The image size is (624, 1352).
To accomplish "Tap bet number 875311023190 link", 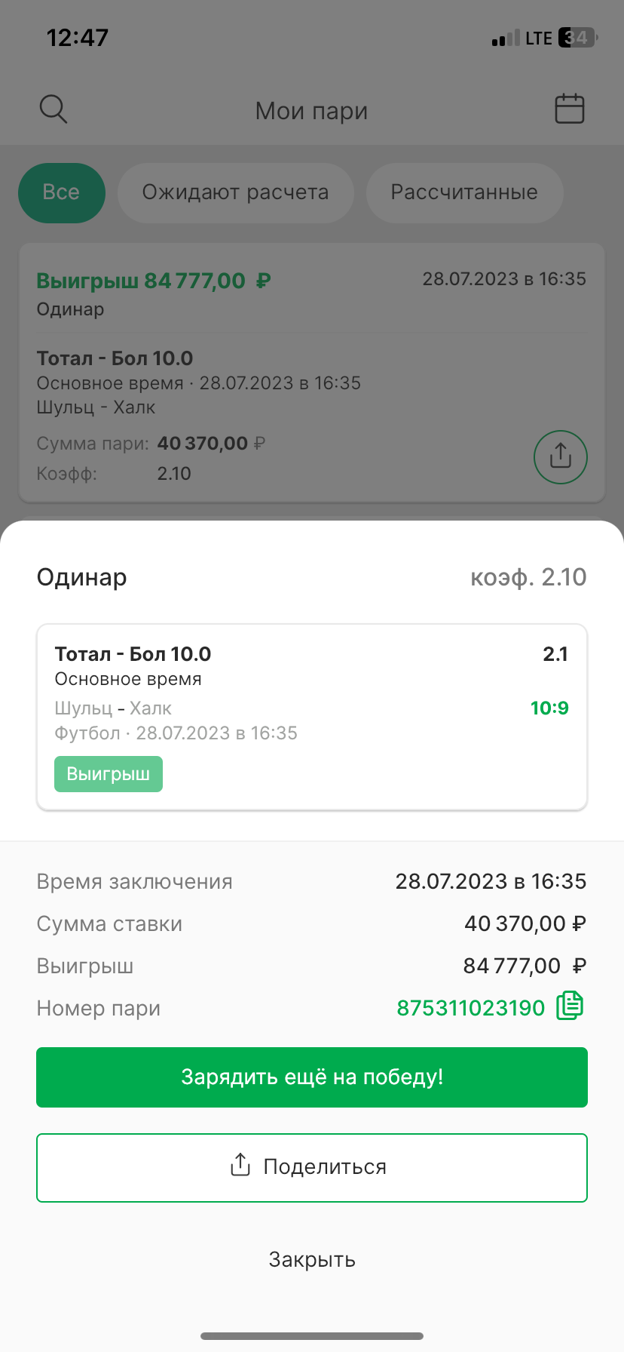I will pos(470,1008).
